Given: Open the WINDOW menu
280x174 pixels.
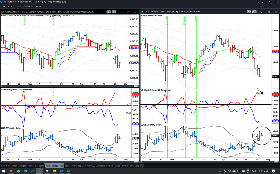Looking at the screenshot, I should click(x=28, y=7).
